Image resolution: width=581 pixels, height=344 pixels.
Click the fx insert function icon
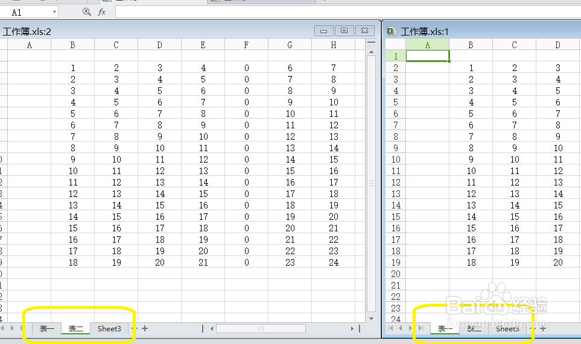101,12
